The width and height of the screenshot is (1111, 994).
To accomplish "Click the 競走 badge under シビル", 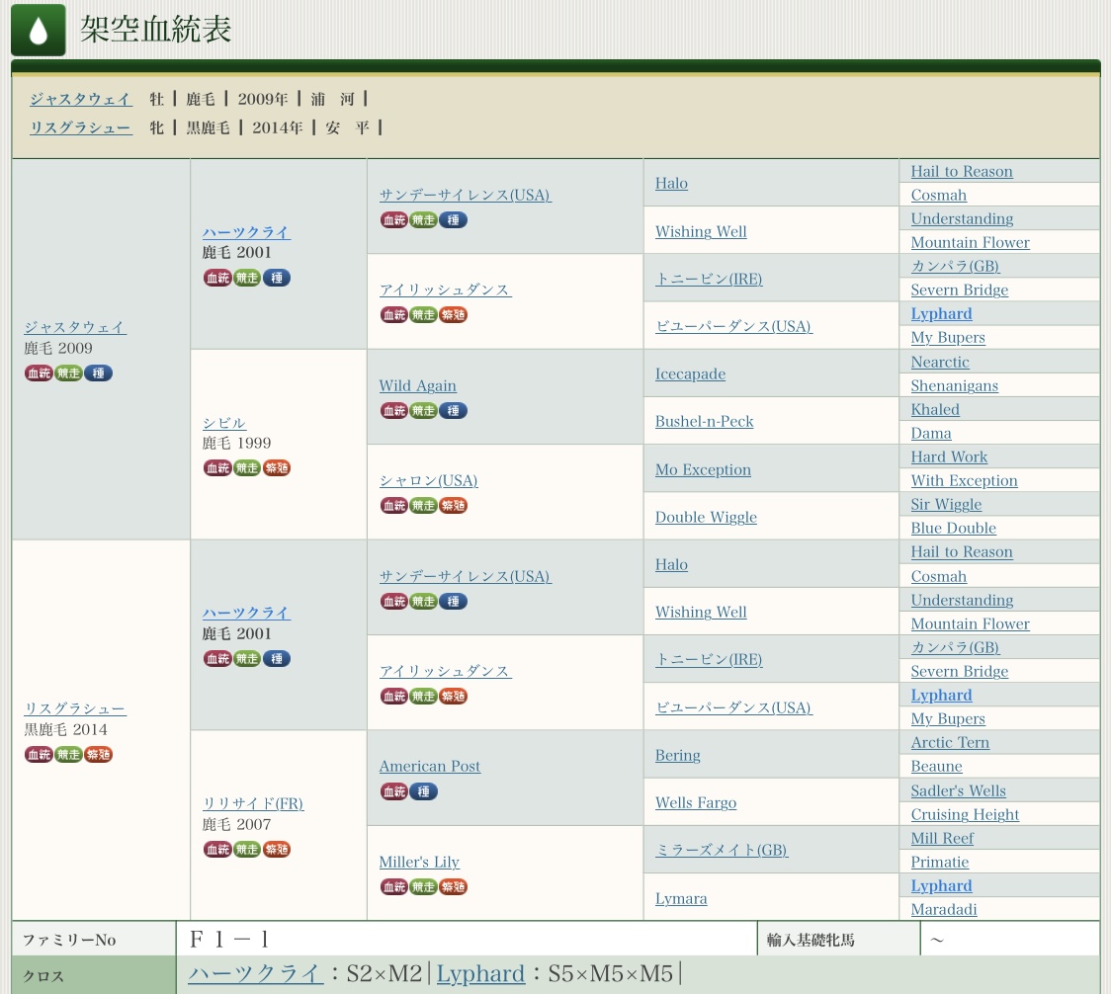I will 247,467.
